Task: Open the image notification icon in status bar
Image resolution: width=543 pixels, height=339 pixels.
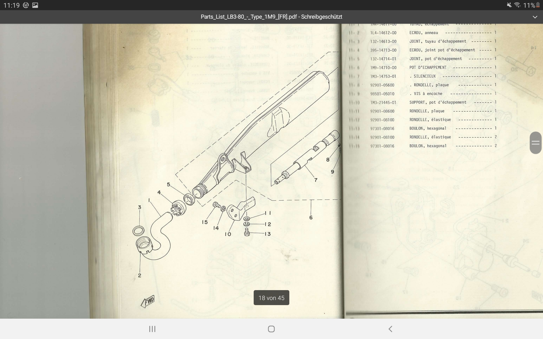Action: coord(35,5)
